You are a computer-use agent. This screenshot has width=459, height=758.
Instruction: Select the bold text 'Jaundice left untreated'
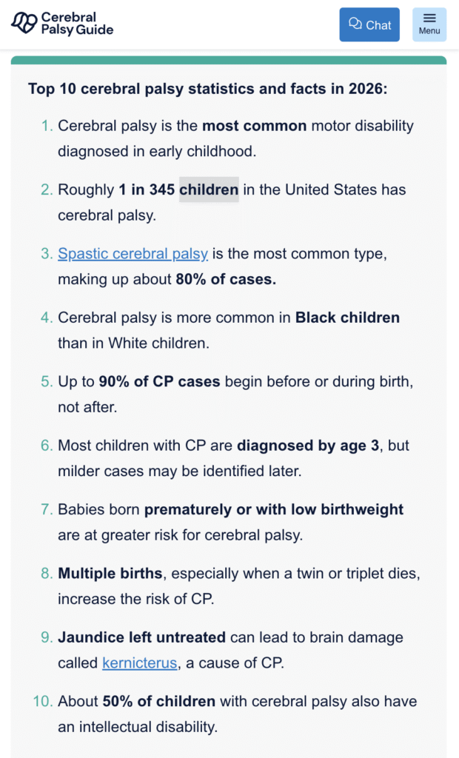141,637
